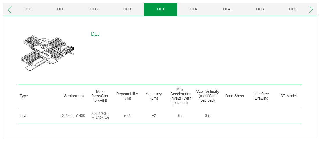320x141 pixels.
Task: Open the DLA tab
Action: tap(227, 9)
